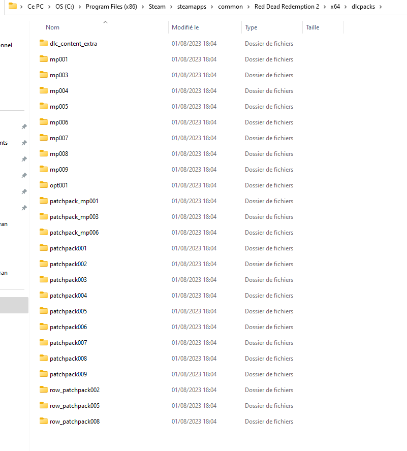This screenshot has width=407, height=451.
Task: Click the opt001 folder icon
Action: tap(44, 185)
